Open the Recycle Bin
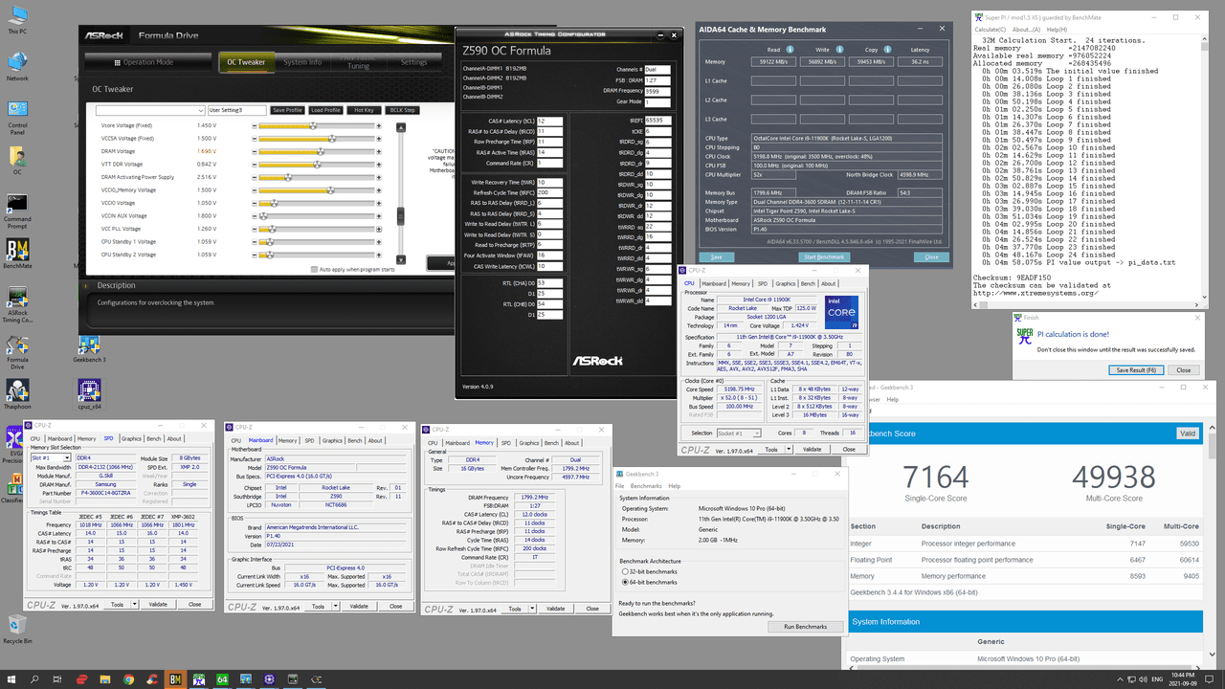The width and height of the screenshot is (1225, 689). [x=16, y=631]
